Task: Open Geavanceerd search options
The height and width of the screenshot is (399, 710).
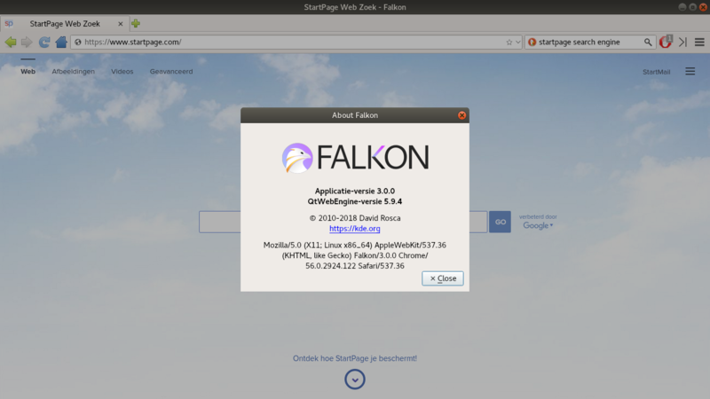Action: click(171, 72)
